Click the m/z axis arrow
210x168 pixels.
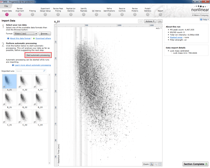tap(161, 28)
